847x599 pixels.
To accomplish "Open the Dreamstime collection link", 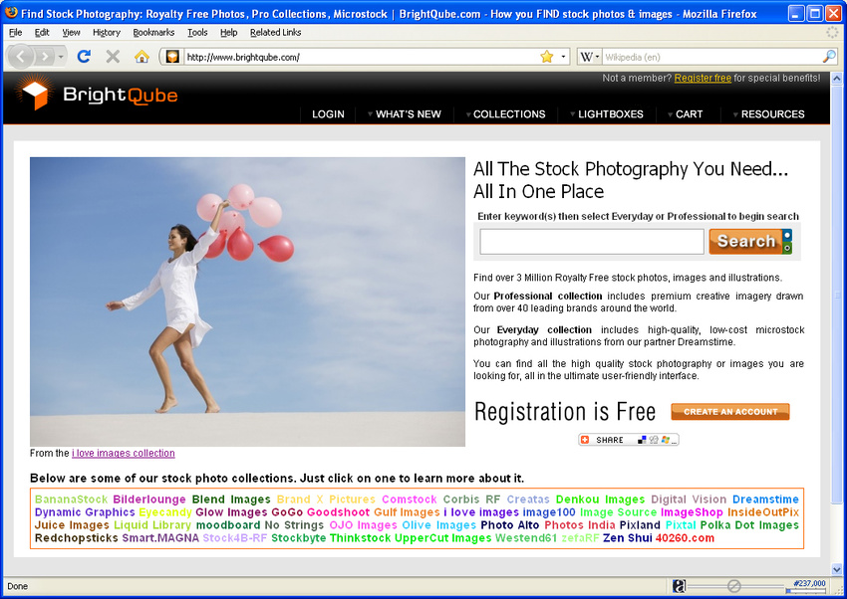I will tap(765, 499).
